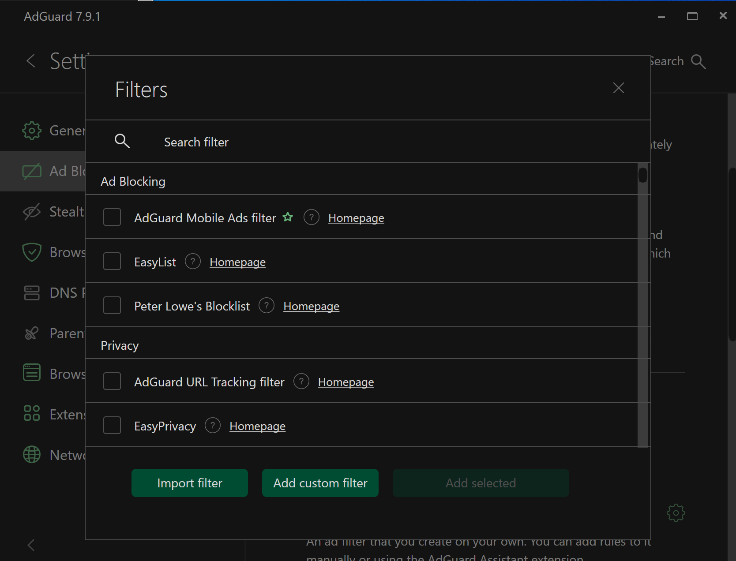Click the Peter Lowe's Blocklist filter name
Viewport: 736px width, 561px height.
(192, 306)
